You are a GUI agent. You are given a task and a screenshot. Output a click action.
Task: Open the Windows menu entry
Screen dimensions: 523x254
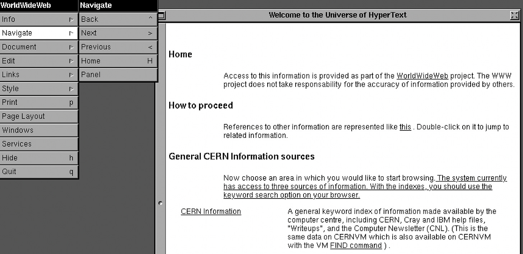point(39,130)
